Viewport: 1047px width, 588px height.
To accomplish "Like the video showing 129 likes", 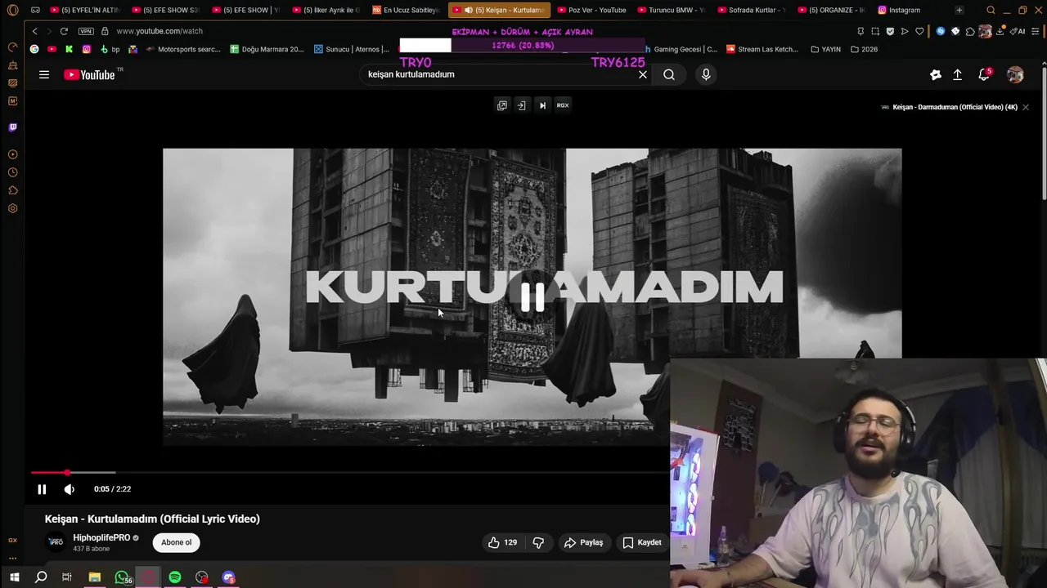I will click(x=502, y=542).
